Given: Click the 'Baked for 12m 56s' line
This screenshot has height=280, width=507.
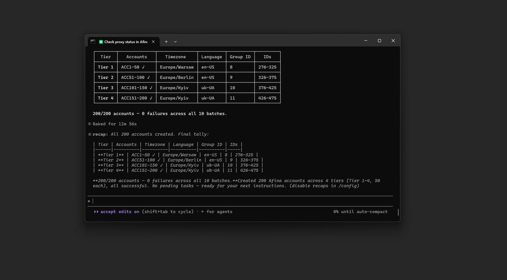Looking at the screenshot, I should pos(115,124).
